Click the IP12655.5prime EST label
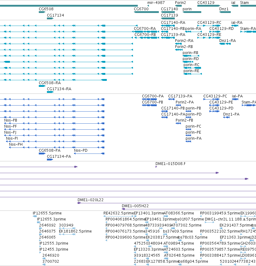 [47, 213]
